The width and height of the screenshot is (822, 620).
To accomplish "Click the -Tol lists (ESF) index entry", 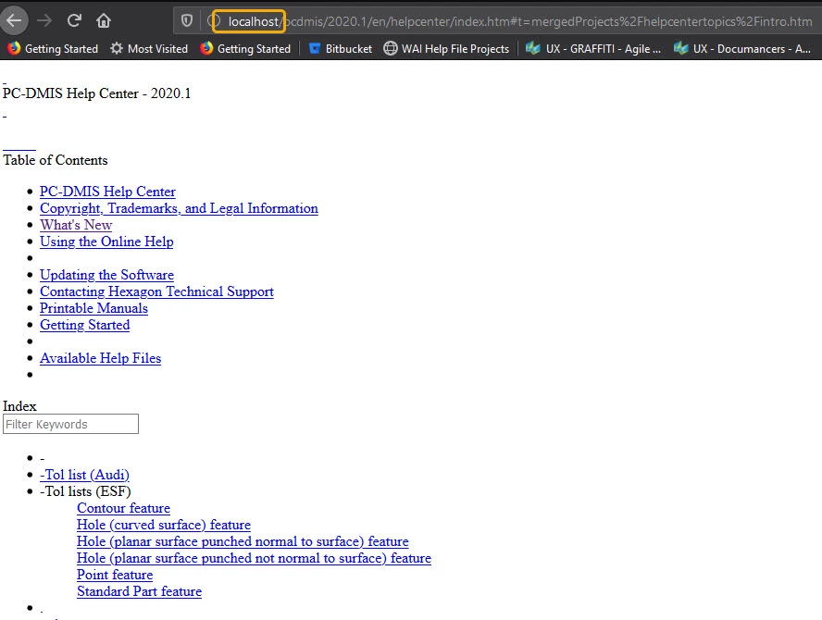I will pyautogui.click(x=85, y=491).
